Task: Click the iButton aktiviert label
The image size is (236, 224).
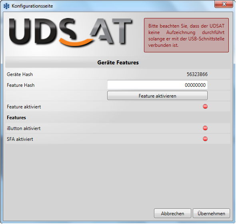Action: [x=24, y=128]
